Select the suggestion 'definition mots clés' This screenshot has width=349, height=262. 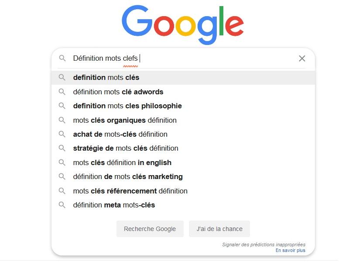pyautogui.click(x=183, y=78)
